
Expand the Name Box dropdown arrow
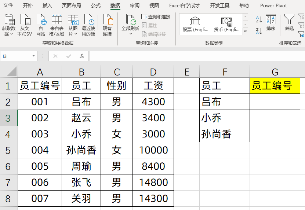pos(33,56)
